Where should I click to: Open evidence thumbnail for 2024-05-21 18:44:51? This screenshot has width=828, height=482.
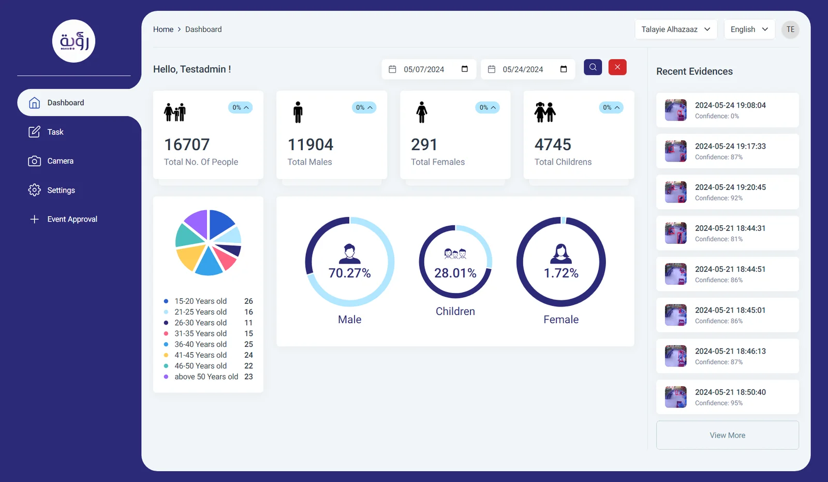pos(675,274)
